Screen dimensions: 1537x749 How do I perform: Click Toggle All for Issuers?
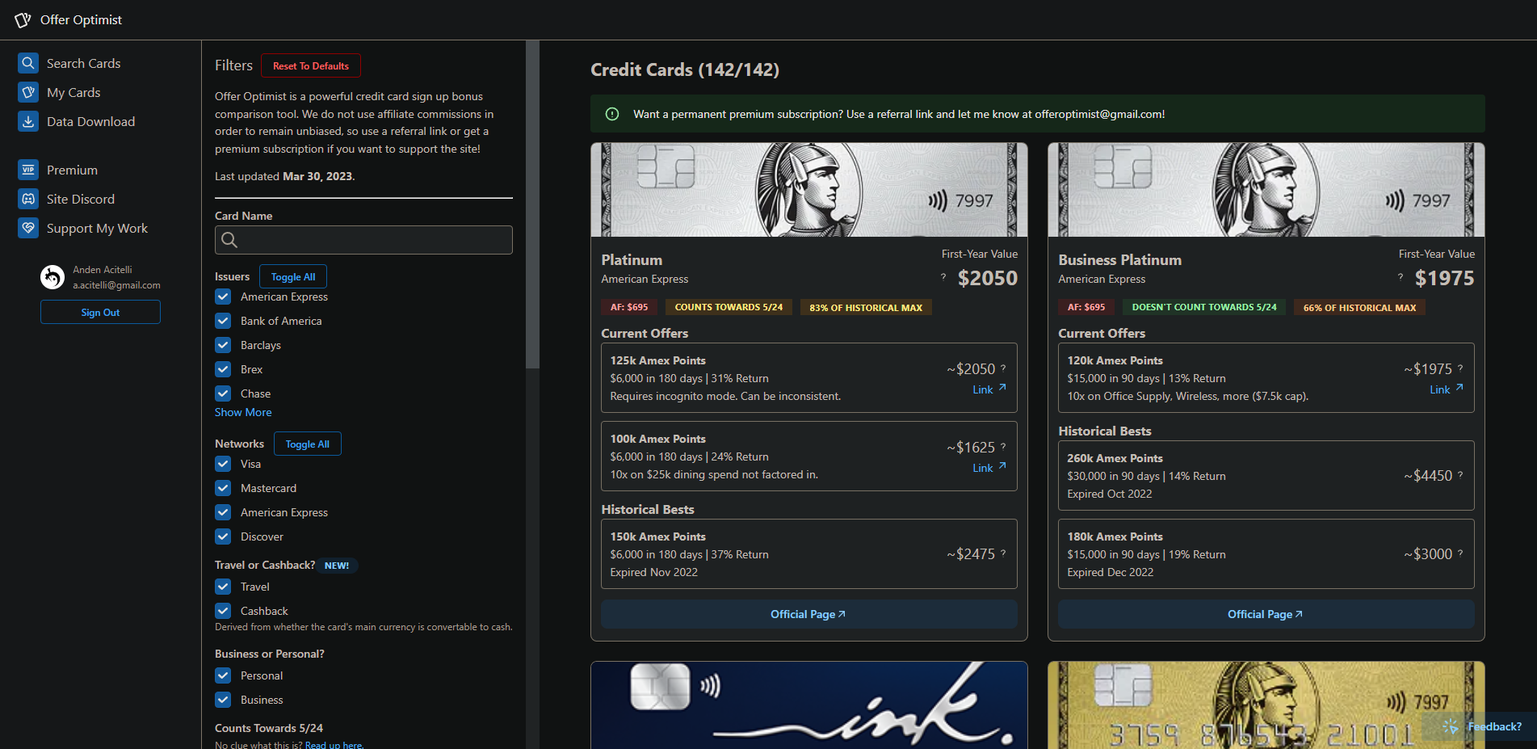293,276
